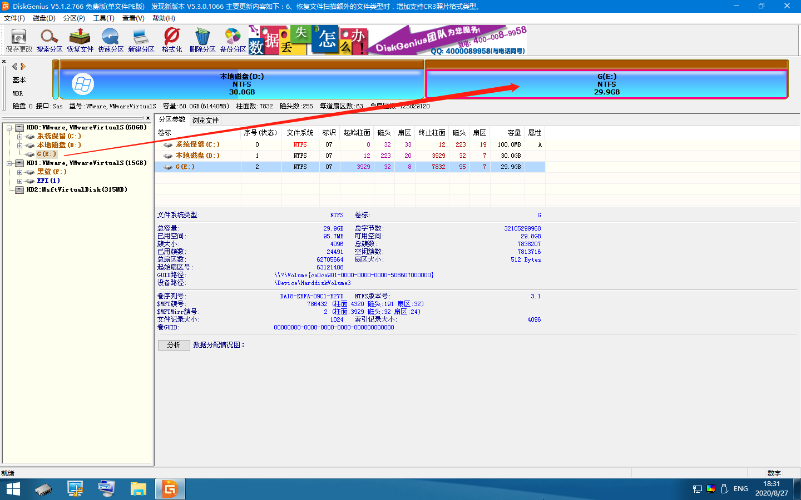
Task: Open the clock showing 18:31
Action: click(x=772, y=489)
